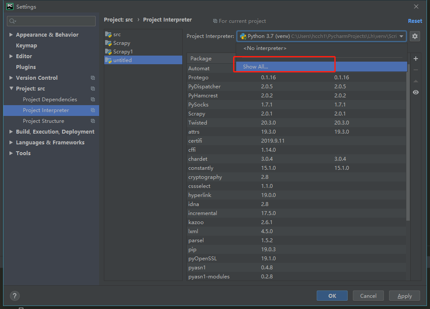Click the minus icon to uninstall package
The width and height of the screenshot is (430, 309).
click(416, 70)
